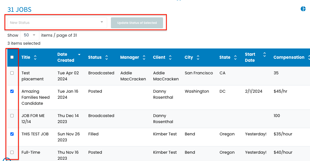The width and height of the screenshot is (310, 161).
Task: Reverse the Date Created sort order
Action: click(79, 54)
